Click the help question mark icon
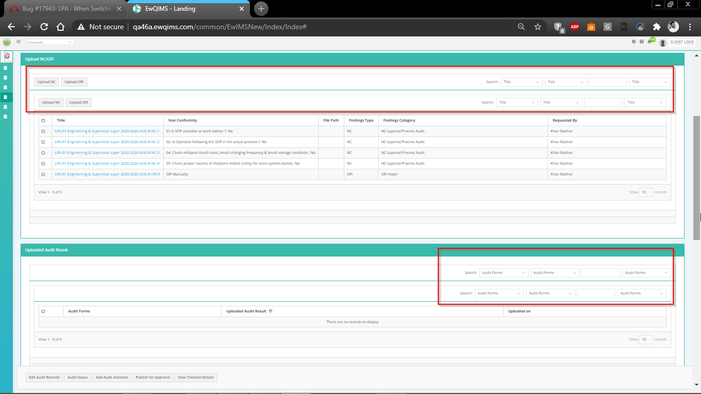 (x=641, y=42)
